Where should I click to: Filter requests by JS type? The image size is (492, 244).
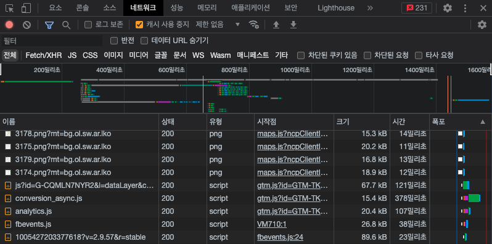coord(72,55)
